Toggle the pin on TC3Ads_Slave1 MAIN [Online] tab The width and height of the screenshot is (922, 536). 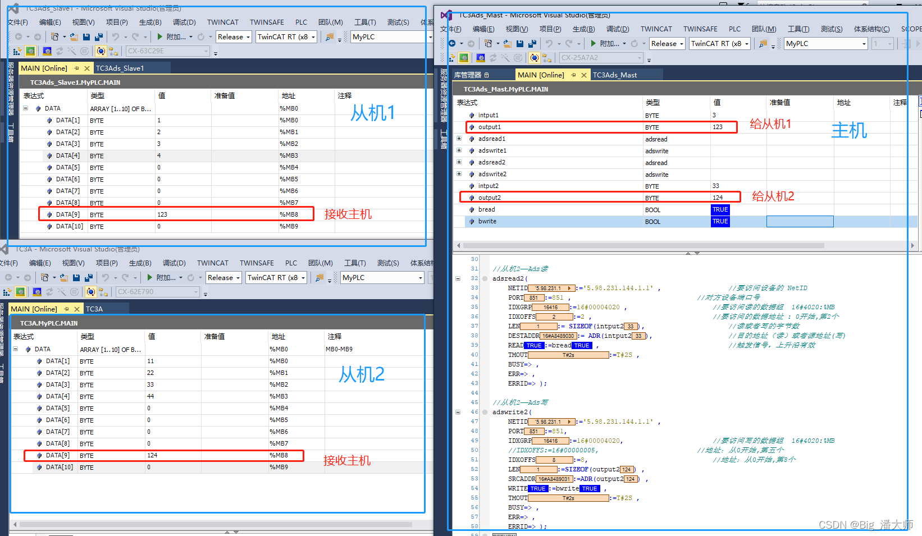point(77,68)
